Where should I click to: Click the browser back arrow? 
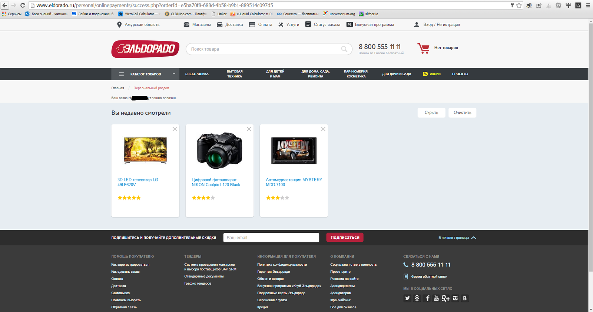tap(5, 5)
